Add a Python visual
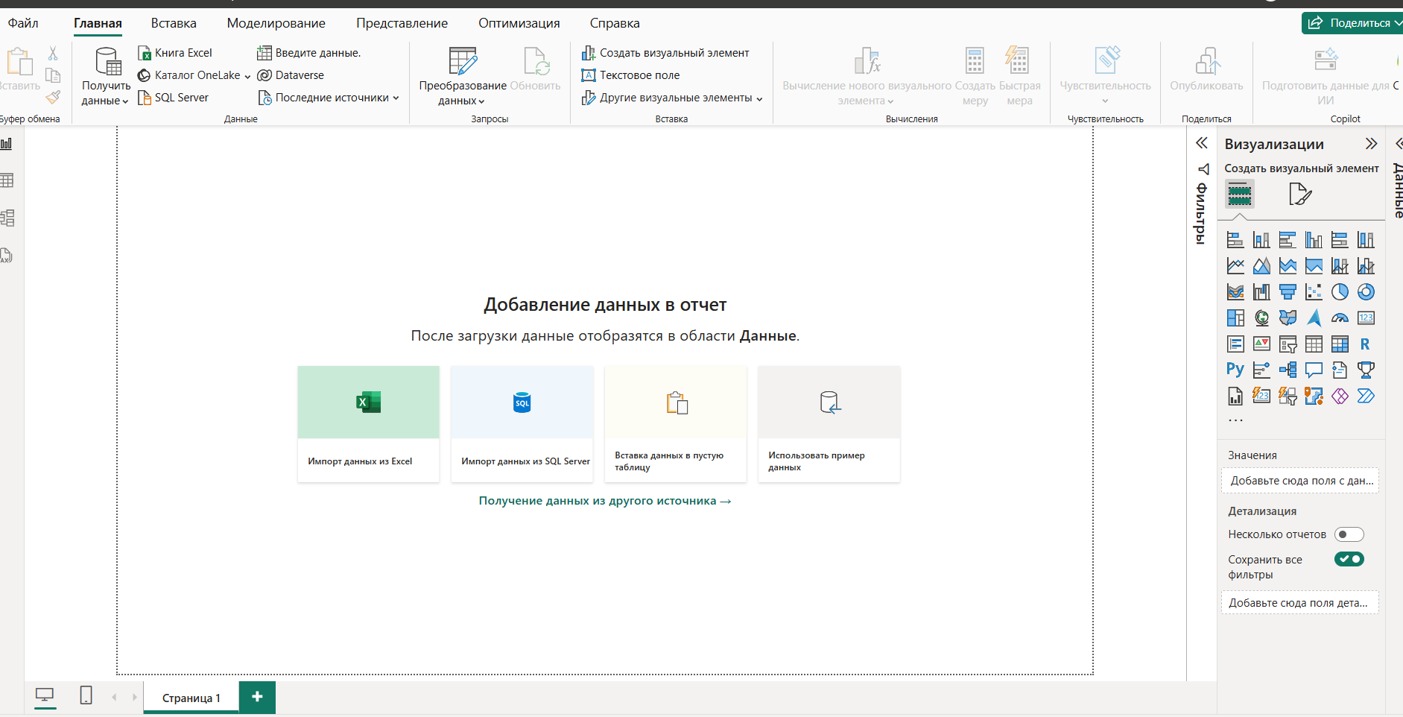 coord(1236,370)
